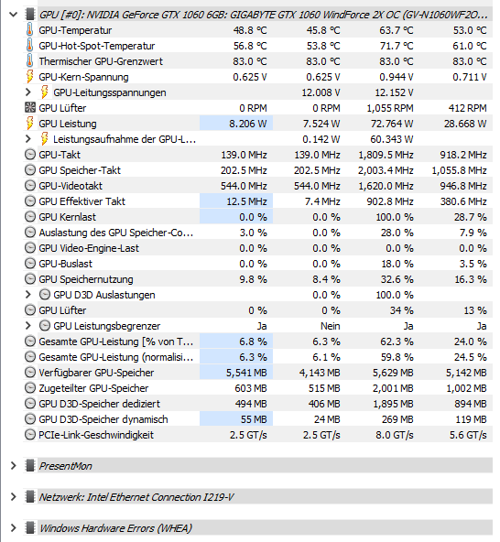This screenshot has width=500, height=542.
Task: Select the Thermischer GPU-Grenzwert row label
Action: tap(101, 61)
